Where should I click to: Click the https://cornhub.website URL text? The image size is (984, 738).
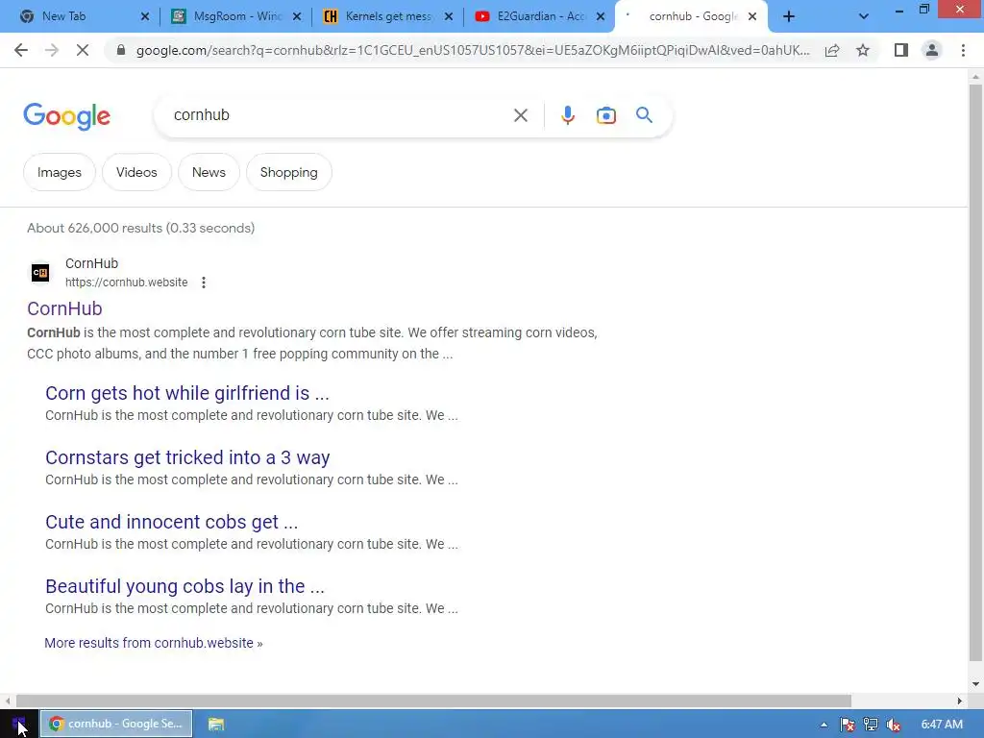coord(126,283)
